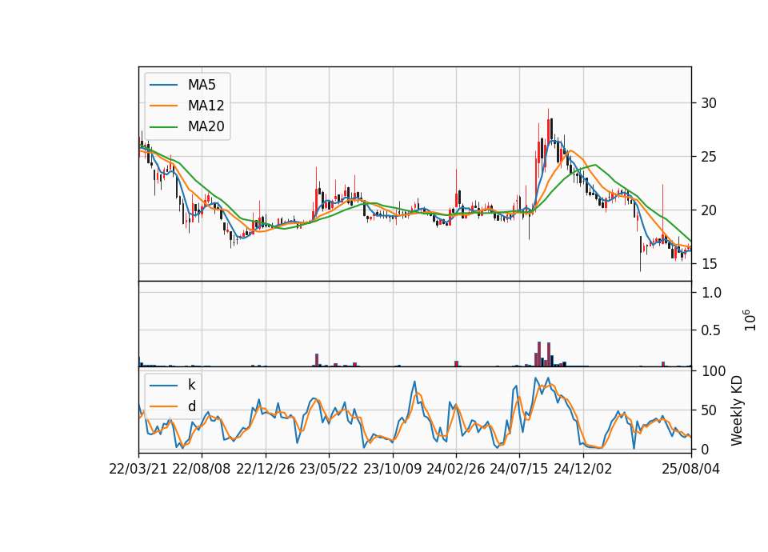Click the MA12 legend label
This screenshot has height=552, width=768.
pyautogui.click(x=206, y=106)
